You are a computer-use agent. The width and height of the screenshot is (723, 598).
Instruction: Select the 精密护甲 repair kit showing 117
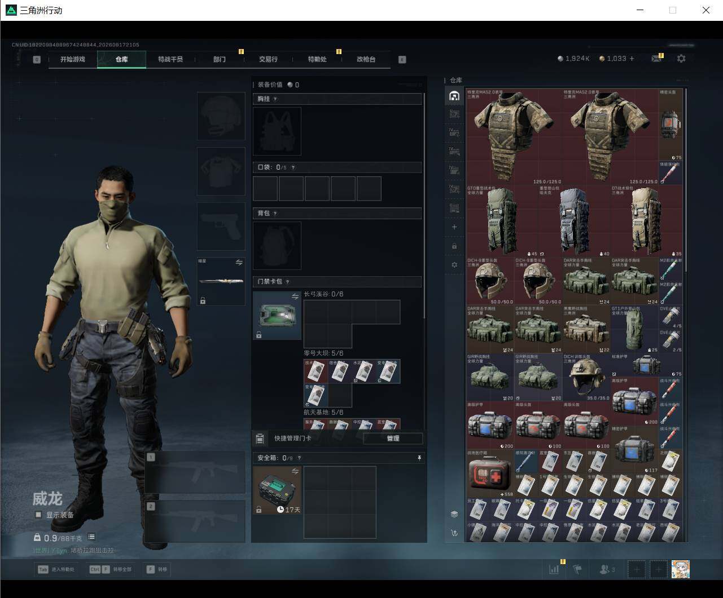pyautogui.click(x=635, y=449)
